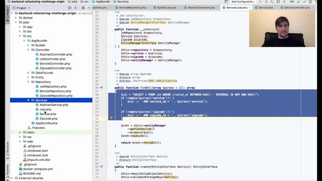
Task: Expand External Libraries node
Action: point(12,178)
